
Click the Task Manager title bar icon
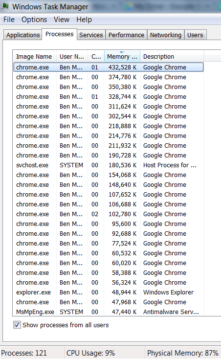pos(4,6)
